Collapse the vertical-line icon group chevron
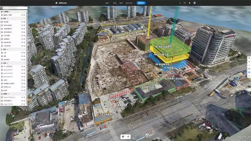 pos(7,49)
